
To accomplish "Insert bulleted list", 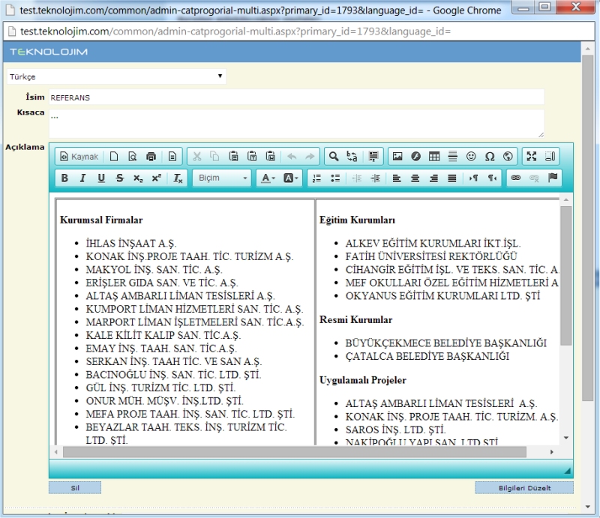I will pyautogui.click(x=335, y=178).
